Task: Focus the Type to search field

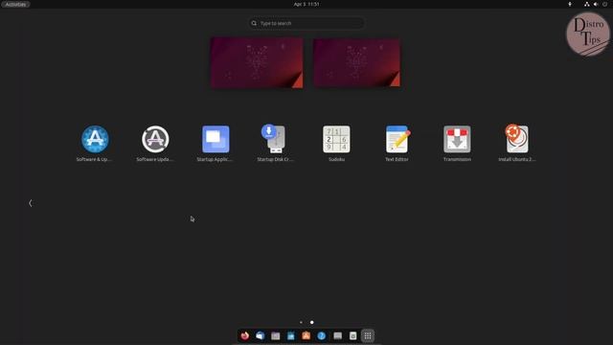Action: 306,23
